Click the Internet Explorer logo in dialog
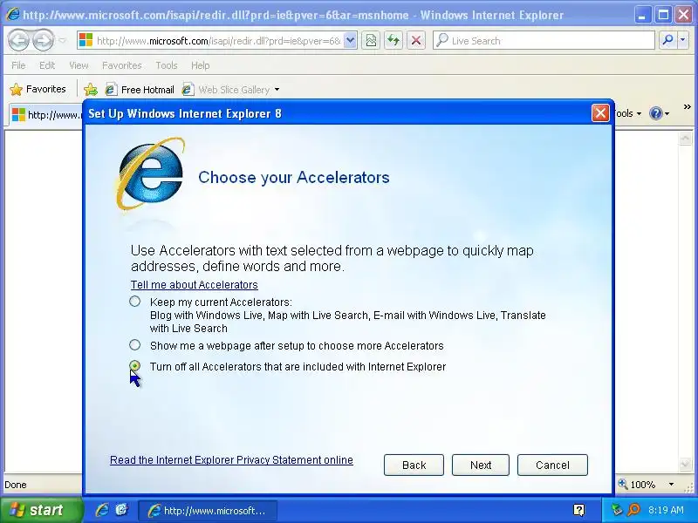Image resolution: width=698 pixels, height=523 pixels. click(151, 174)
